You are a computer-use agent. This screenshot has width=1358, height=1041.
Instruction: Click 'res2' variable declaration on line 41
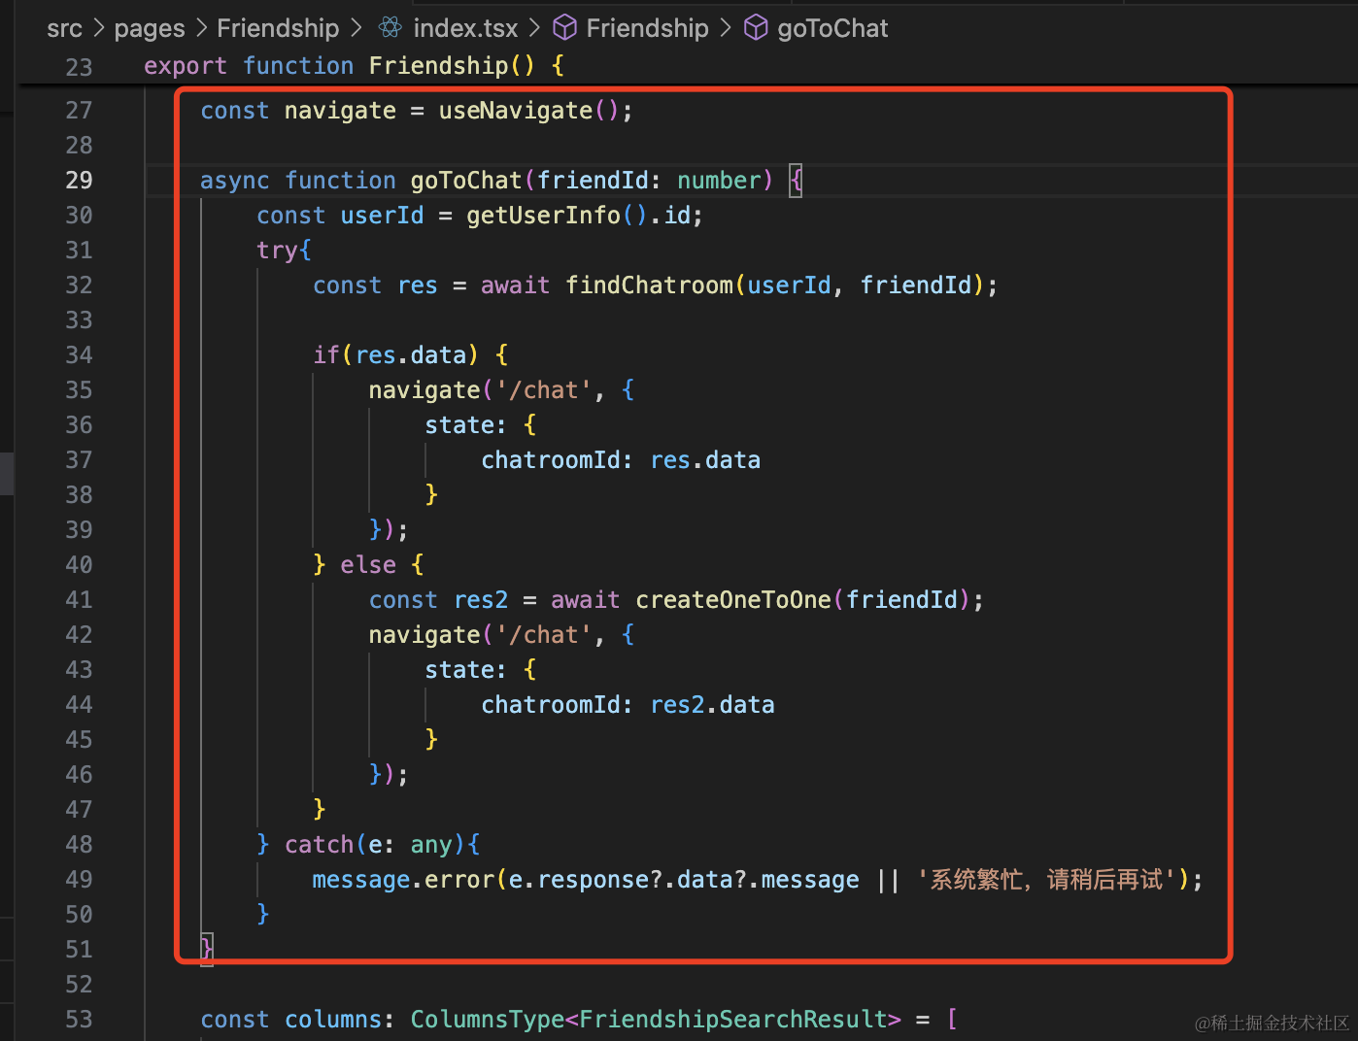pos(481,600)
